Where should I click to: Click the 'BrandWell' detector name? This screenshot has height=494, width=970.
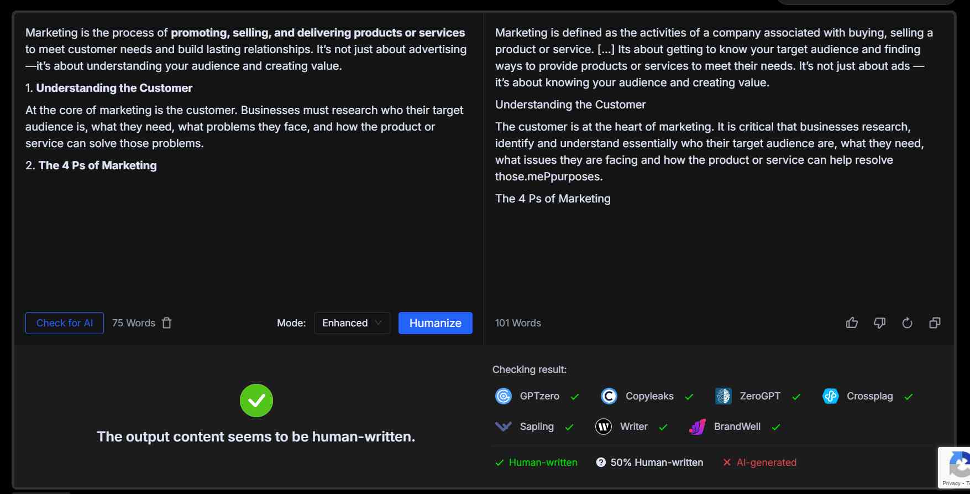pos(737,427)
